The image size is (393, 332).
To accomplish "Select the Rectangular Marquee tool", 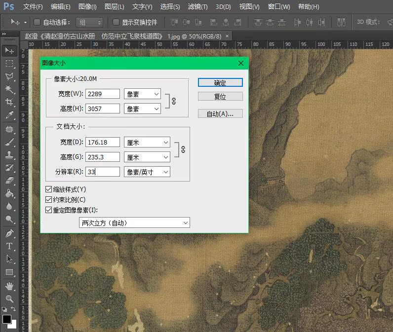I will pos(9,64).
